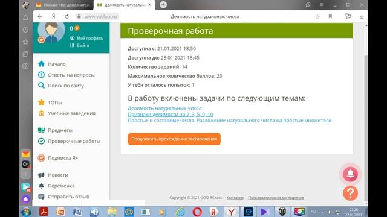Open World of Tanks taskbar icon
Image resolution: width=387 pixels, height=217 pixels.
click(x=282, y=212)
